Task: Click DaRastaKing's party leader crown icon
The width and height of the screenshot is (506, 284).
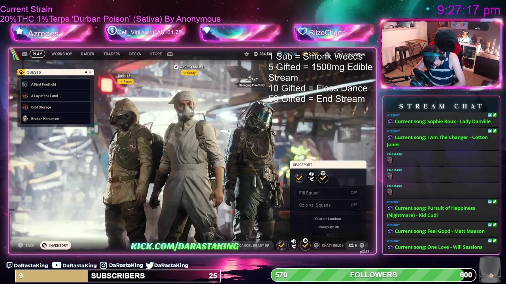Action: 176,67
